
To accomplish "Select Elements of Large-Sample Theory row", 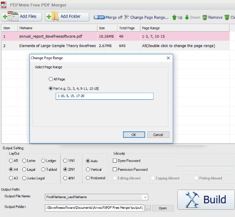I will click(115, 46).
